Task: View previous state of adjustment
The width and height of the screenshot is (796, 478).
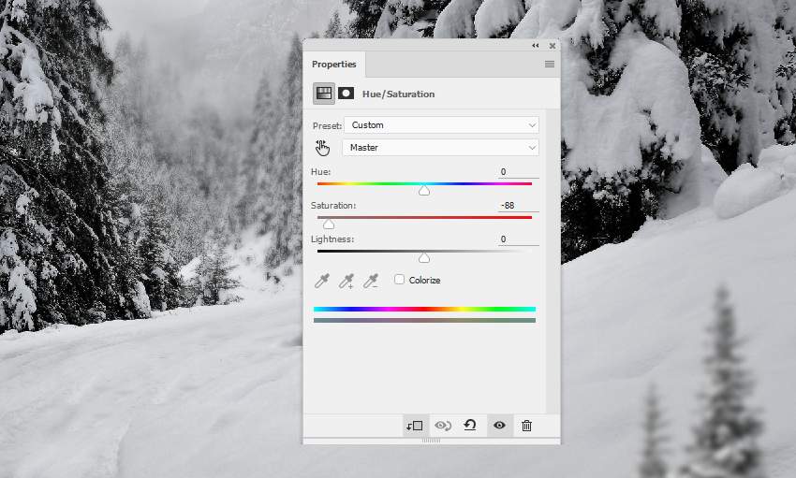Action: click(443, 426)
